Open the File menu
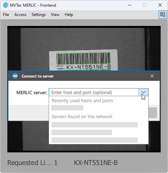 pyautogui.click(x=6, y=15)
